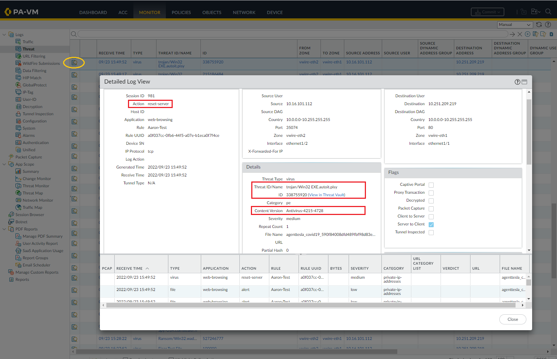Click the Add Filter plus icon
The height and width of the screenshot is (359, 557).
coord(527,34)
